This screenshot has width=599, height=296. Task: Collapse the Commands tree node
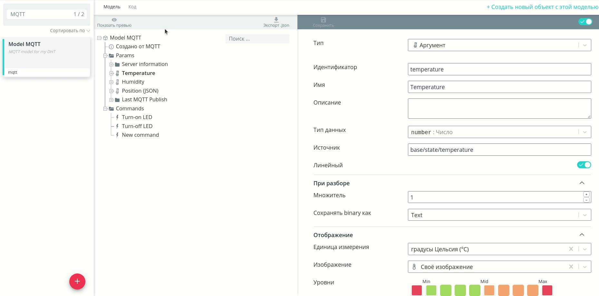click(x=105, y=109)
